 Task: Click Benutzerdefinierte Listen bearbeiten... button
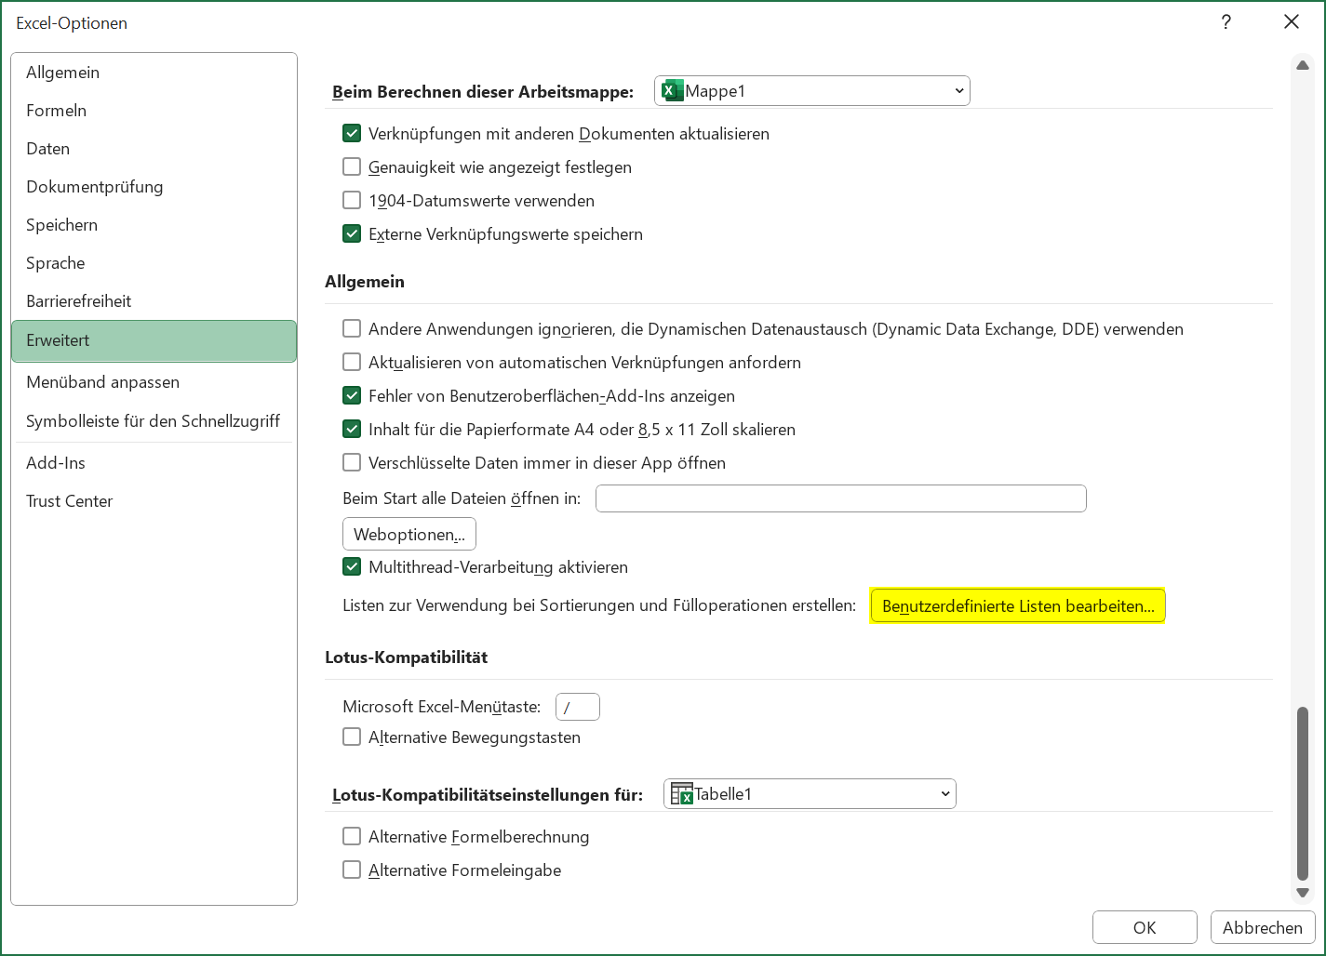(x=1017, y=605)
